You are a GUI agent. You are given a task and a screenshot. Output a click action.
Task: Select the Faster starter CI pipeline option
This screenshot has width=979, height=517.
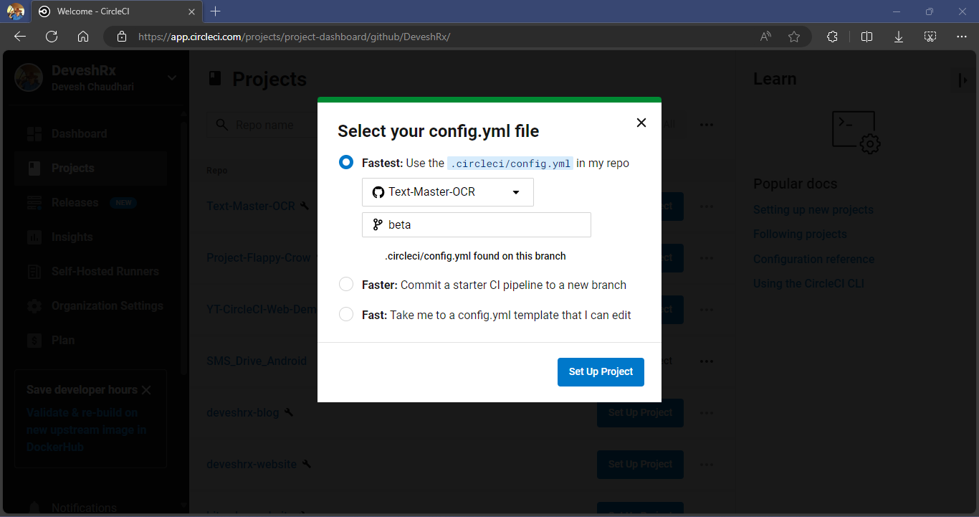coord(346,285)
